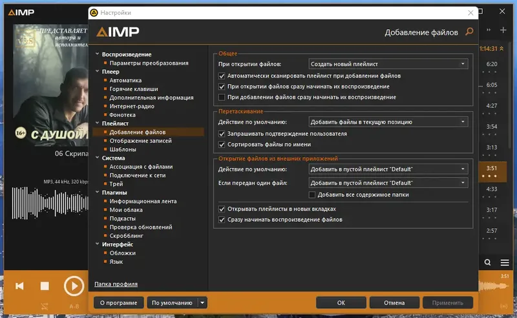Add new playlist tab with the plus icon
517x318 pixels.
tap(503, 30)
